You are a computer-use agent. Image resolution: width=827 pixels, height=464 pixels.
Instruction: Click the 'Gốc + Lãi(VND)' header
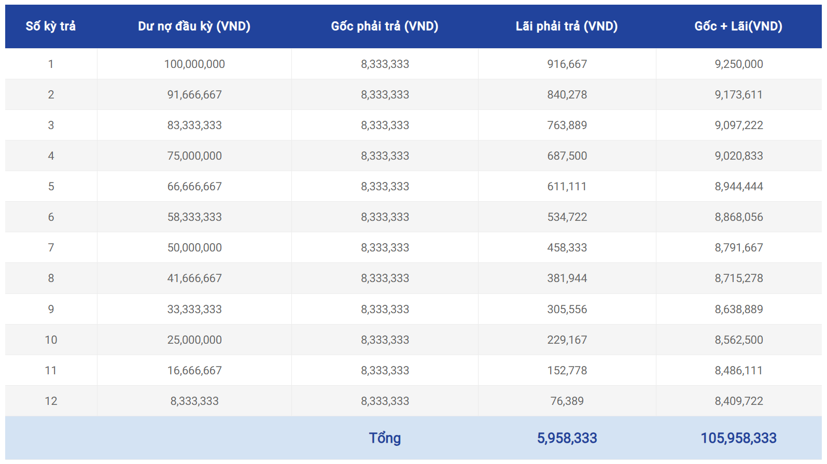(x=738, y=26)
